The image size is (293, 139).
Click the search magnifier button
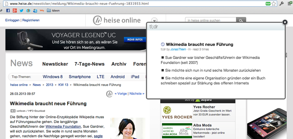tap(241, 20)
